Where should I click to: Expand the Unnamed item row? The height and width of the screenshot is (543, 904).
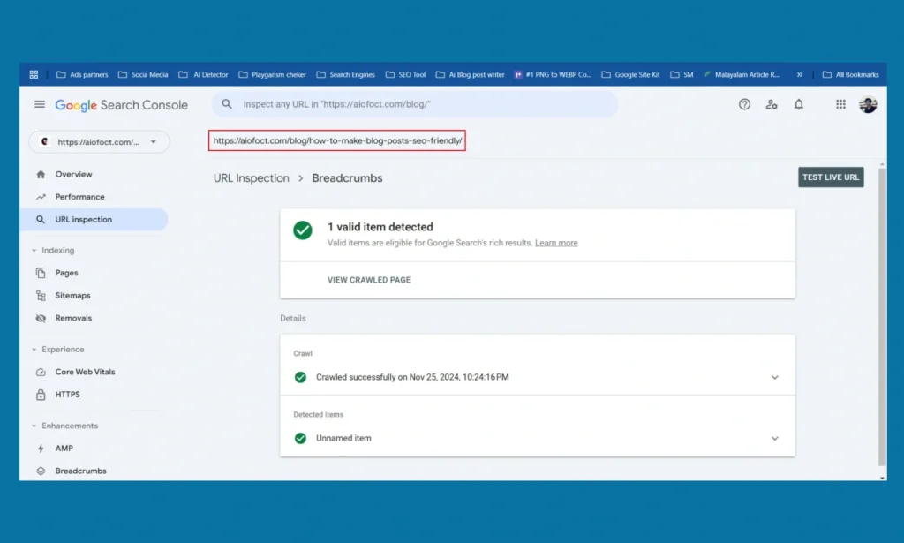click(774, 438)
